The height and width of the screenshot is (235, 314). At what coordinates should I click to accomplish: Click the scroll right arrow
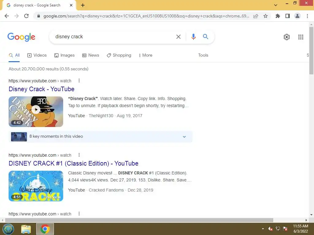[x=306, y=220]
